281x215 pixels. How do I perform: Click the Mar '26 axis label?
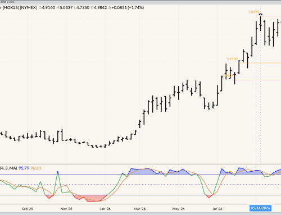pyautogui.click(x=139, y=209)
